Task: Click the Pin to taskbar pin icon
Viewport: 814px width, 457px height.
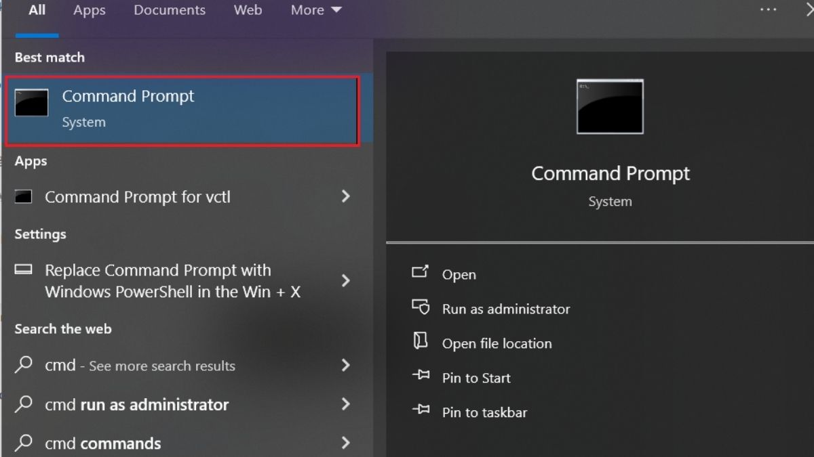Action: 421,410
